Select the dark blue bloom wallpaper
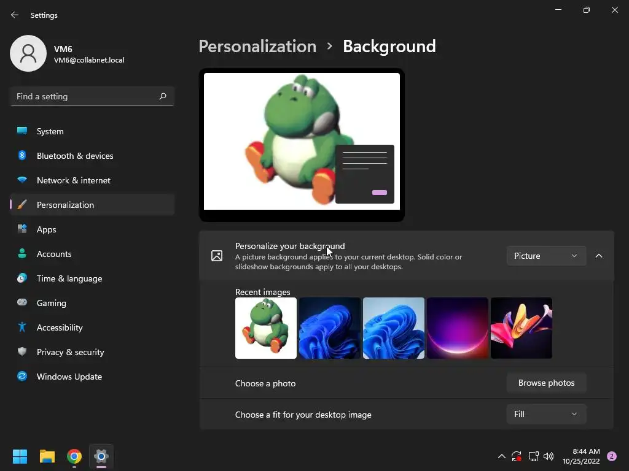The image size is (629, 471). pos(330,328)
